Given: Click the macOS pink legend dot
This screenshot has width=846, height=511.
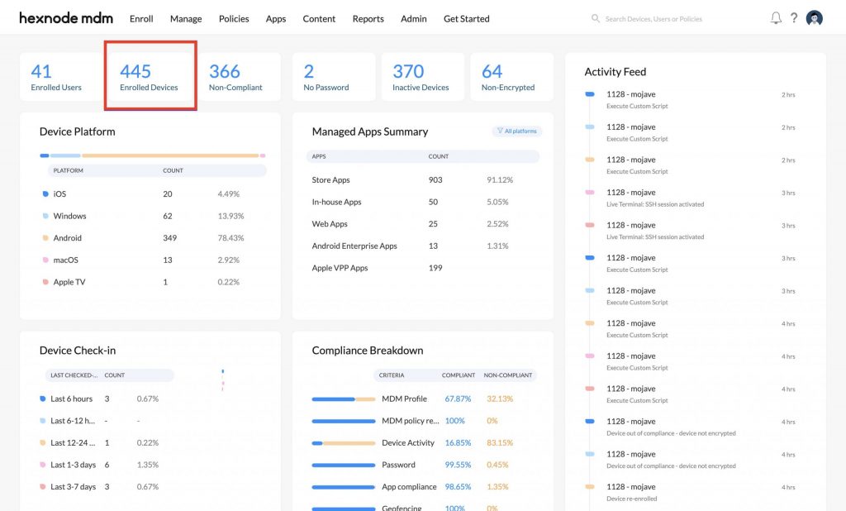Looking at the screenshot, I should tap(45, 260).
